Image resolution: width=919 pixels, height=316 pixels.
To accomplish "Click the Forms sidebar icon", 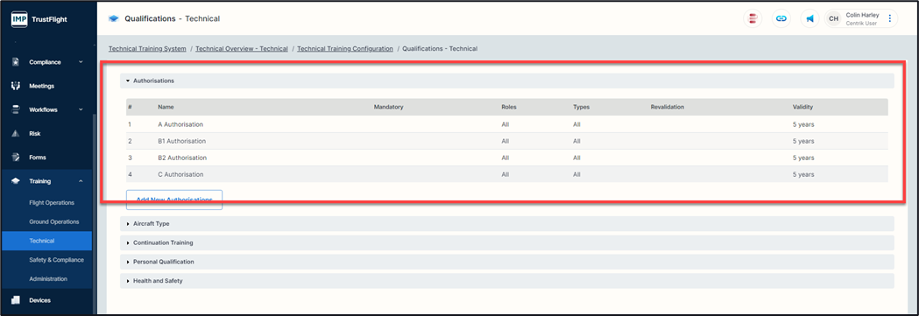I will click(x=17, y=158).
